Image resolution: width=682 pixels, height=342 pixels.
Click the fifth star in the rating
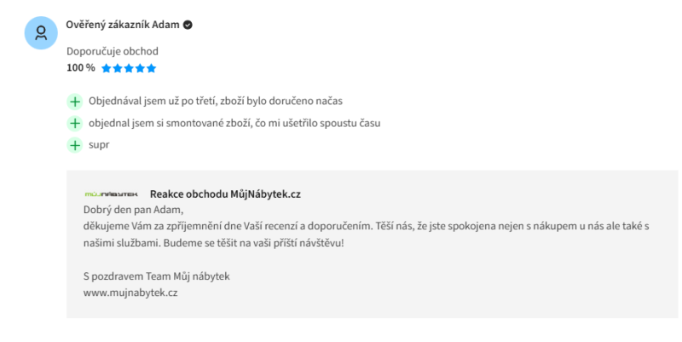click(151, 68)
